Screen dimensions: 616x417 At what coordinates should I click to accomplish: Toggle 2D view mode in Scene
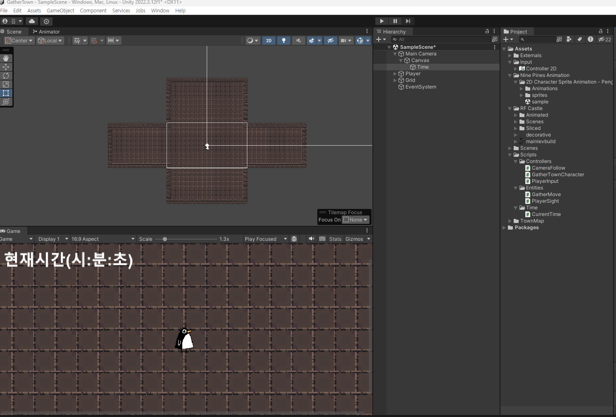click(x=268, y=41)
